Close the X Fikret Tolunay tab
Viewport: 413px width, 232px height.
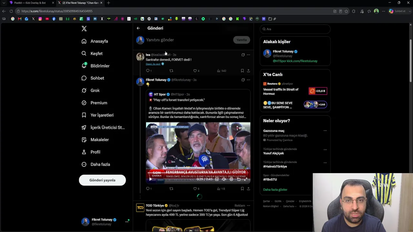coord(101,3)
